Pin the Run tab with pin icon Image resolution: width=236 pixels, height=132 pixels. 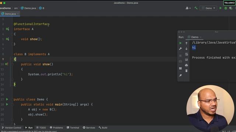coord(180,75)
